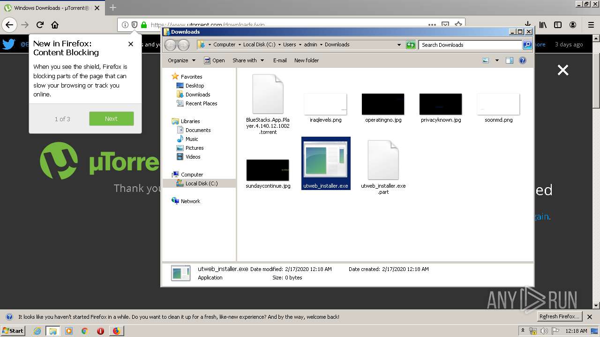Open the Share with menu
The width and height of the screenshot is (600, 337).
click(x=248, y=60)
